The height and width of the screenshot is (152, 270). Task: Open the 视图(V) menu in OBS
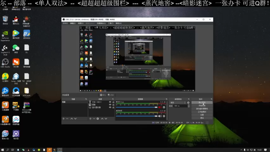[x=81, y=23]
